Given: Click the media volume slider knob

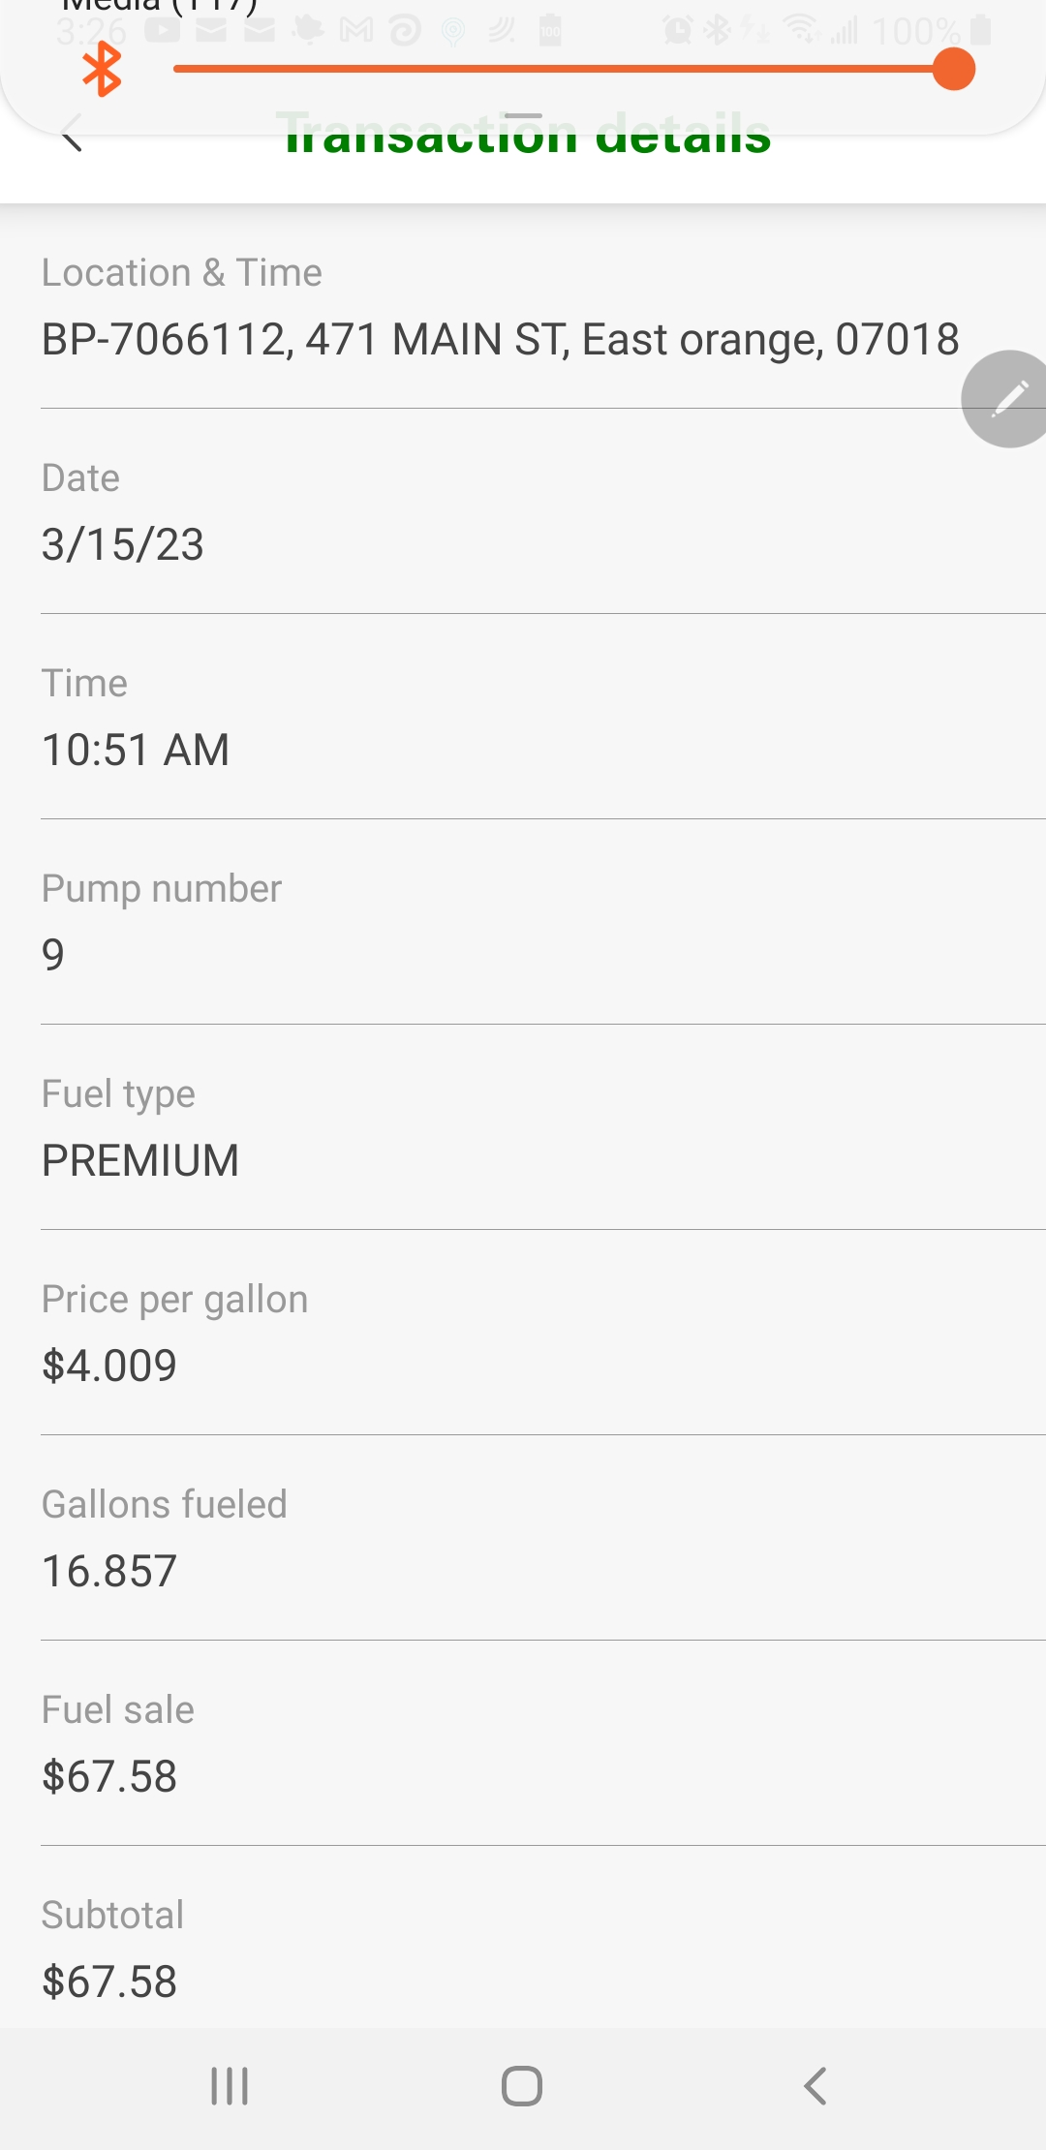Looking at the screenshot, I should click(953, 70).
